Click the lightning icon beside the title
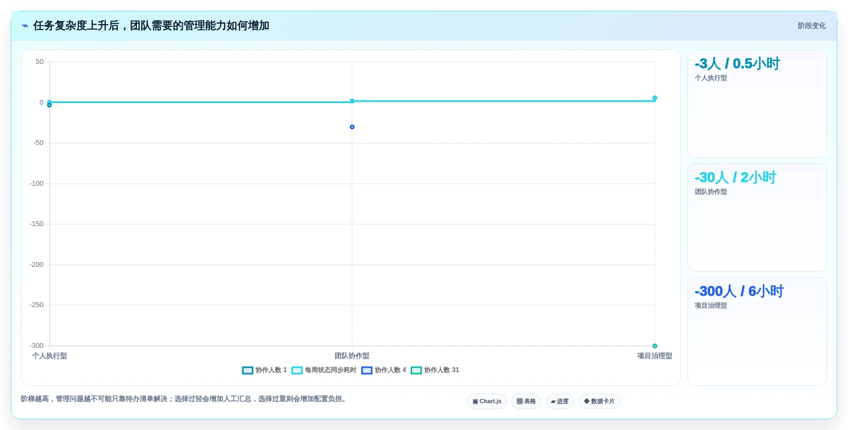Screen dimensions: 848x430 click(x=25, y=26)
